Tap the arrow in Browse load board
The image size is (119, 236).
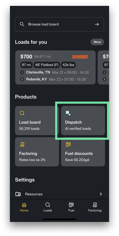[97, 24]
